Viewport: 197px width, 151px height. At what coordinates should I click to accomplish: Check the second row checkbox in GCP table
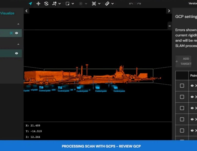(182, 97)
